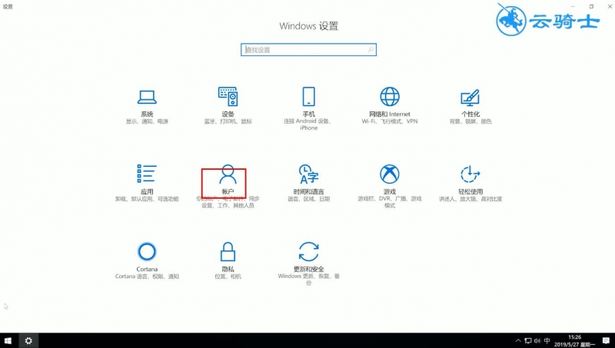Open the 帐户 (Accounts) person icon
The width and height of the screenshot is (615, 348).
[228, 174]
